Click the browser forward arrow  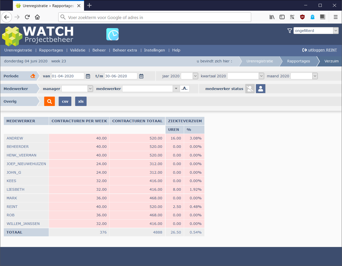17,17
